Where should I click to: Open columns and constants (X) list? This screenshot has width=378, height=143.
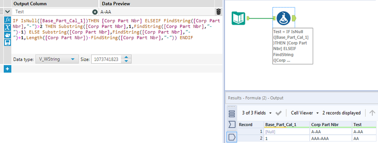8,27
